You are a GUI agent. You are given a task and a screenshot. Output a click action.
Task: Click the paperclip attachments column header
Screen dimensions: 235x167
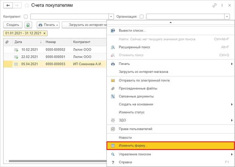[x=7, y=42]
